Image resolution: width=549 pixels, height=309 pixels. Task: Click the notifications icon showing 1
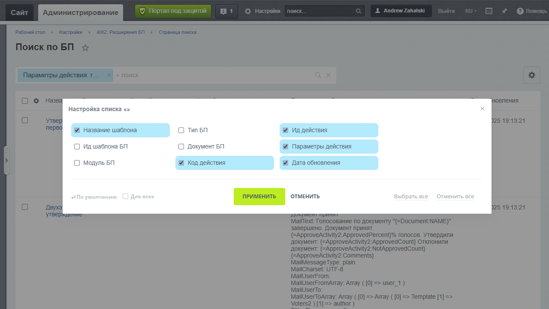226,11
